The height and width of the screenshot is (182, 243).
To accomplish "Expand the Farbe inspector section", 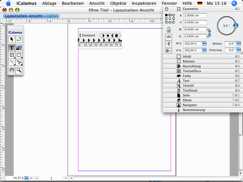I will (x=187, y=76).
